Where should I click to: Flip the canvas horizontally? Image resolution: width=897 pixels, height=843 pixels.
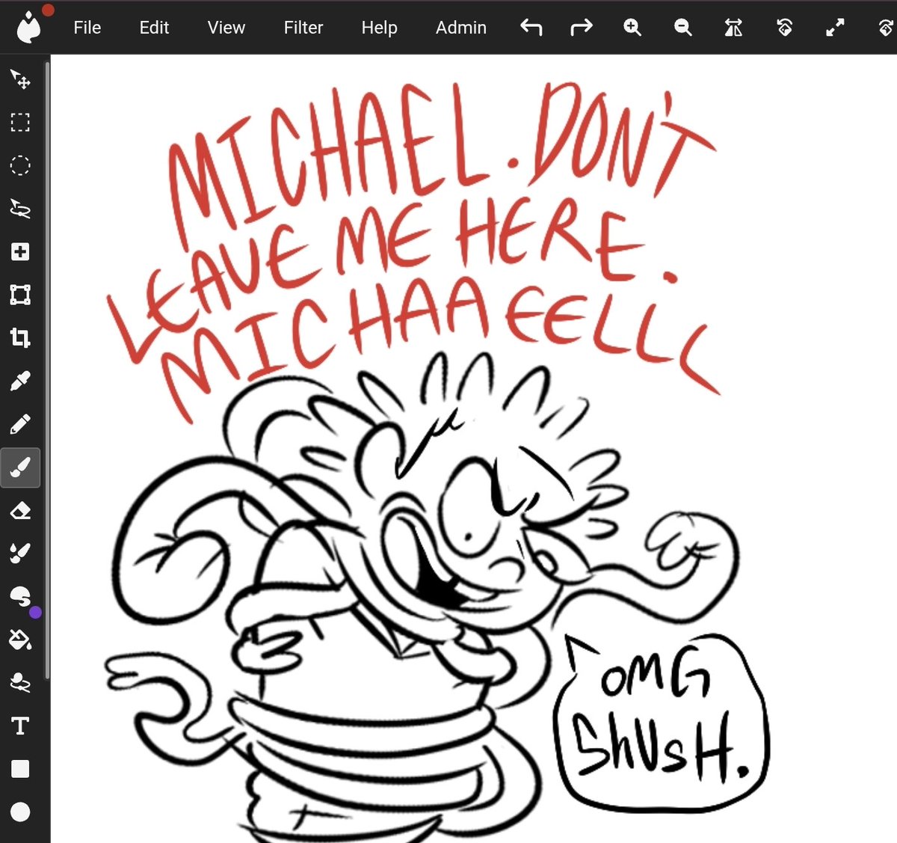733,28
